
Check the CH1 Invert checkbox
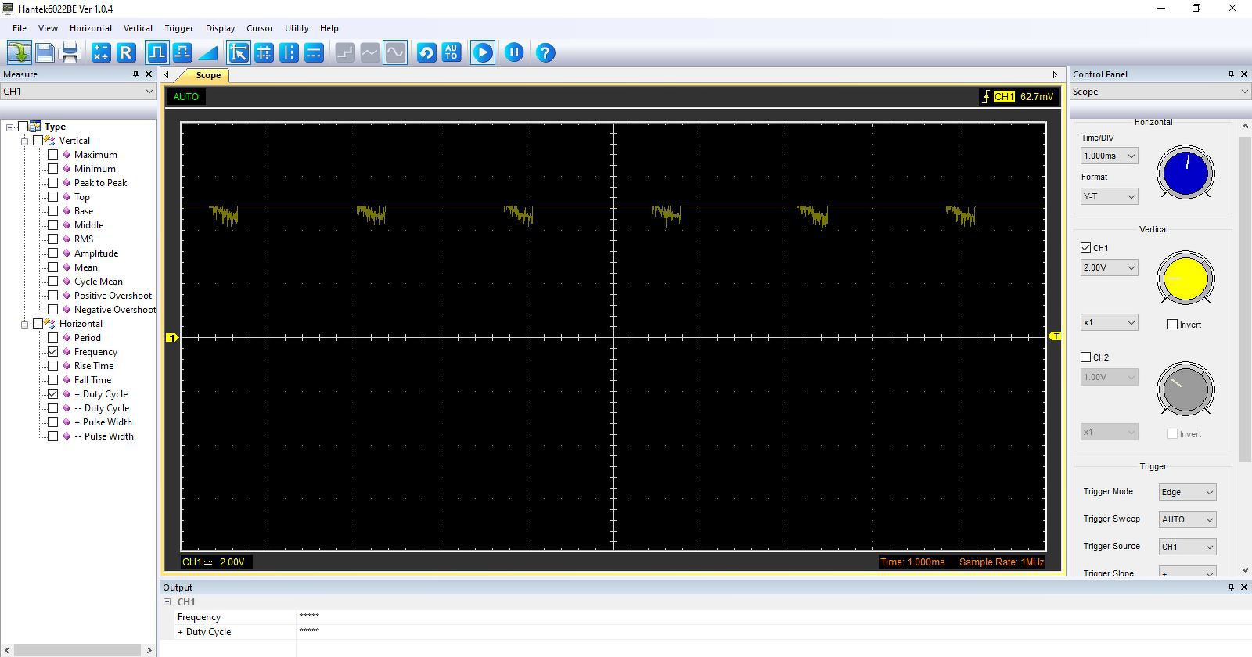1172,324
